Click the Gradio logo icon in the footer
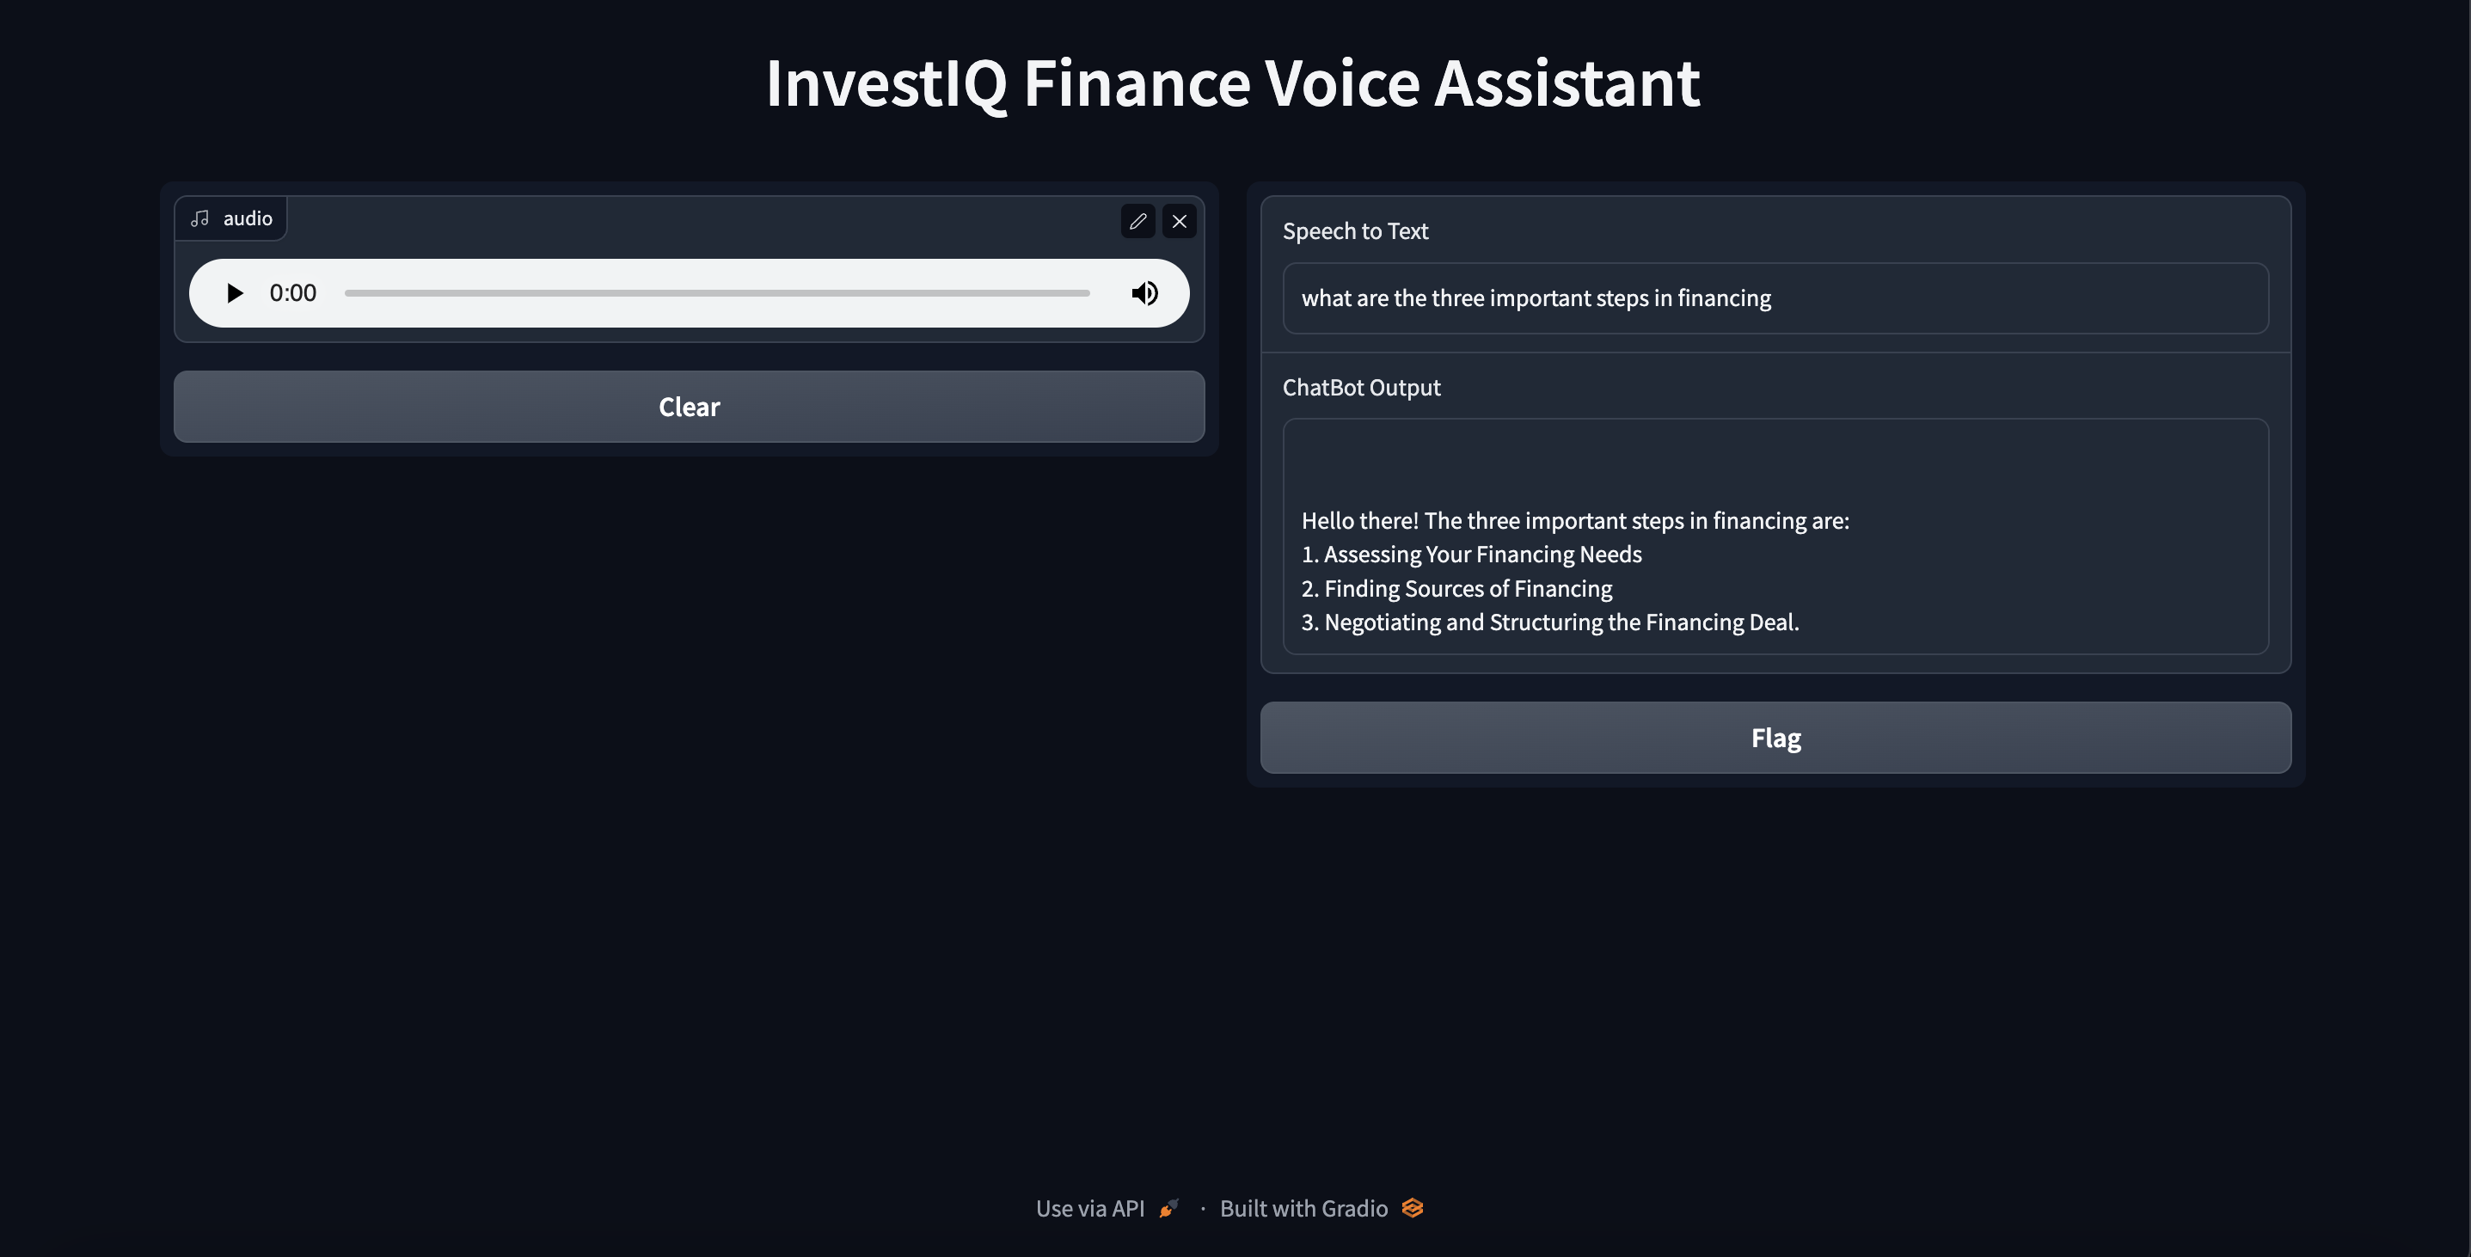Viewport: 2471px width, 1257px height. (x=1411, y=1208)
